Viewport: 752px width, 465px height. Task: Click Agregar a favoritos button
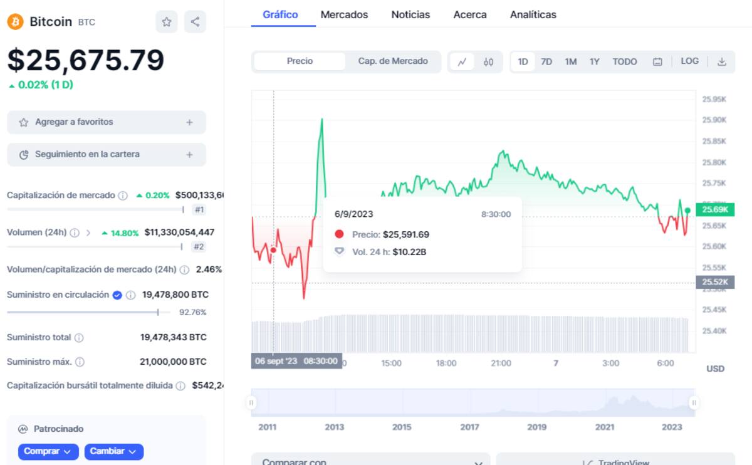tap(106, 122)
